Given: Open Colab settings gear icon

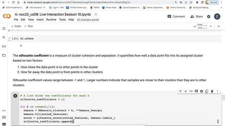Looking at the screenshot, I should [x=208, y=16].
